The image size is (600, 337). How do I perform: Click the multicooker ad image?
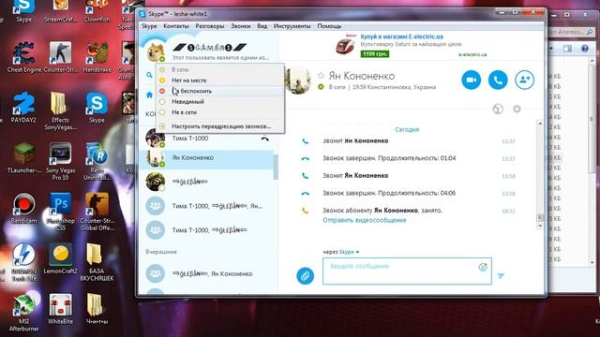346,45
